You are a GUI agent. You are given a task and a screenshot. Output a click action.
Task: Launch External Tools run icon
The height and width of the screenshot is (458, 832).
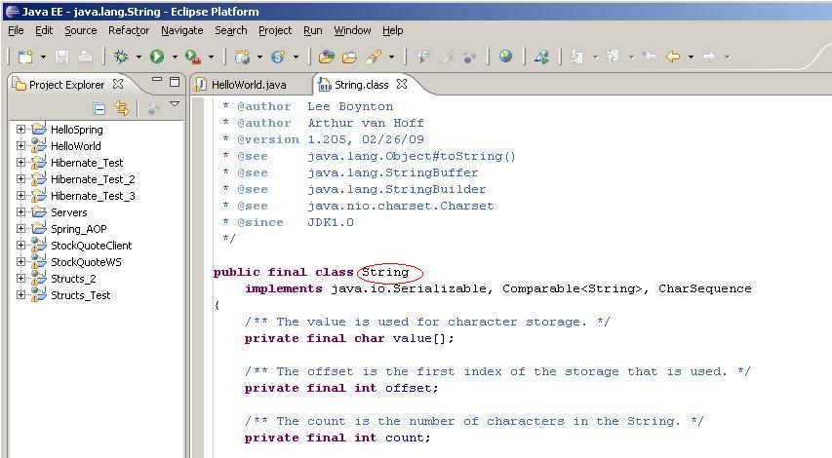click(x=192, y=57)
